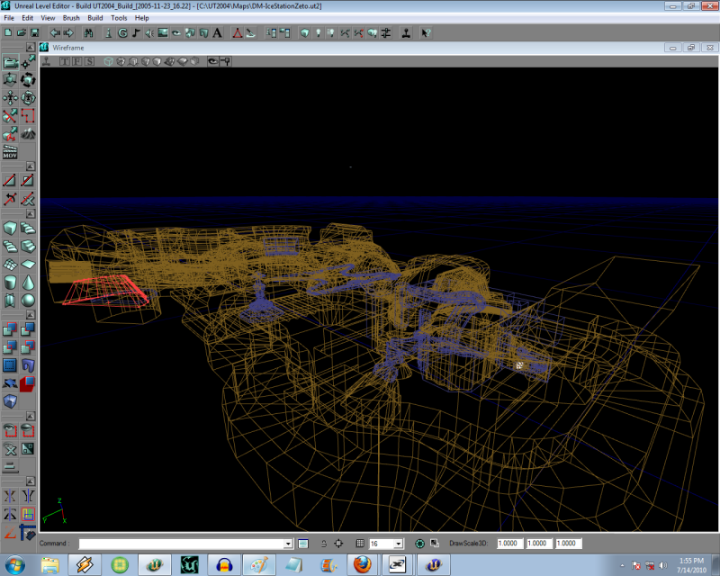Open the Edit menu
The width and height of the screenshot is (720, 576).
tap(28, 18)
